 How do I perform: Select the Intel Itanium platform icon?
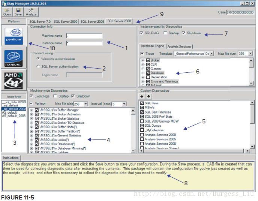point(13,58)
